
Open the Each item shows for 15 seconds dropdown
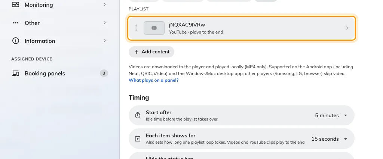[x=241, y=139]
